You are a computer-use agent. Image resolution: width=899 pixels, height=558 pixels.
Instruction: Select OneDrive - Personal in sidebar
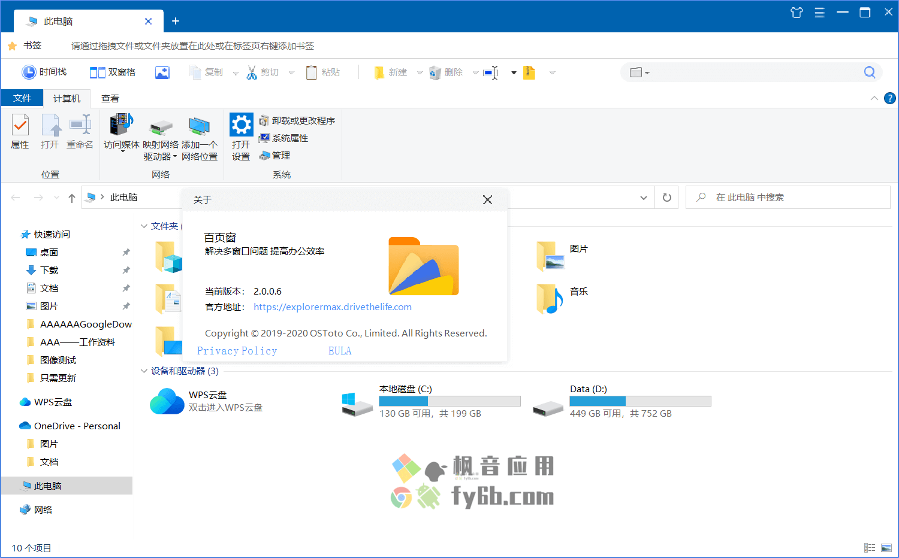point(70,426)
